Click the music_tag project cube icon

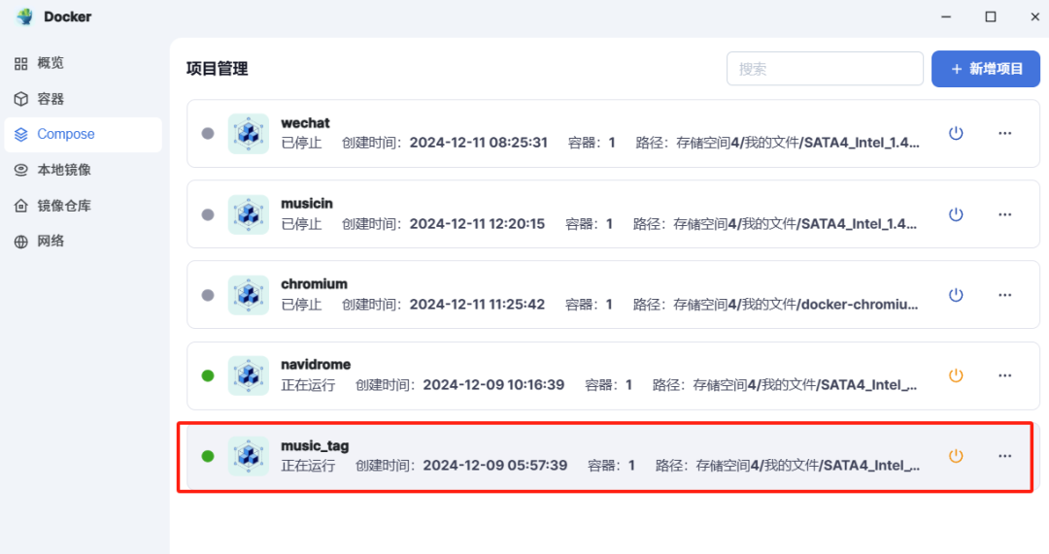point(249,456)
